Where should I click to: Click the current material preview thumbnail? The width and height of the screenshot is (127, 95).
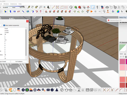(x=123, y=48)
